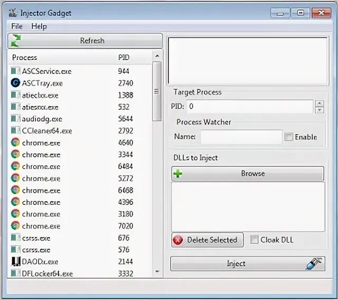Toggle the Cloak DLL checkbox

pyautogui.click(x=254, y=239)
